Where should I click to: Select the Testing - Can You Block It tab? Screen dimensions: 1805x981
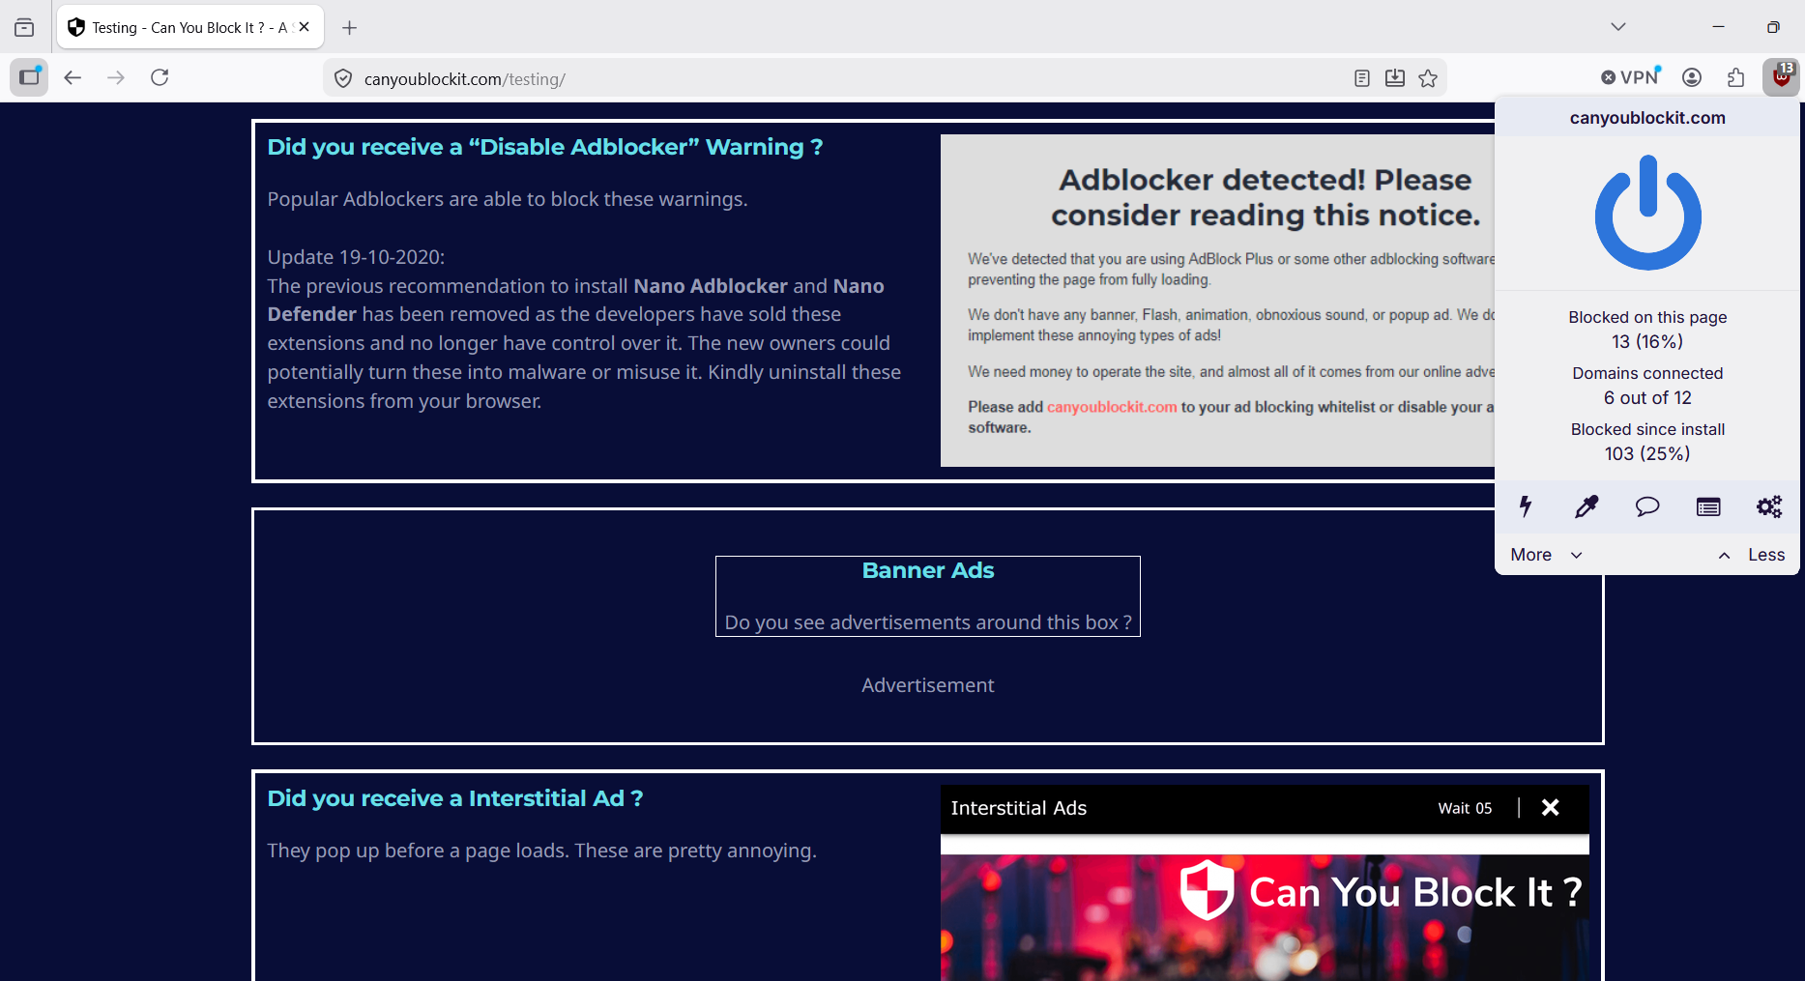click(x=189, y=27)
